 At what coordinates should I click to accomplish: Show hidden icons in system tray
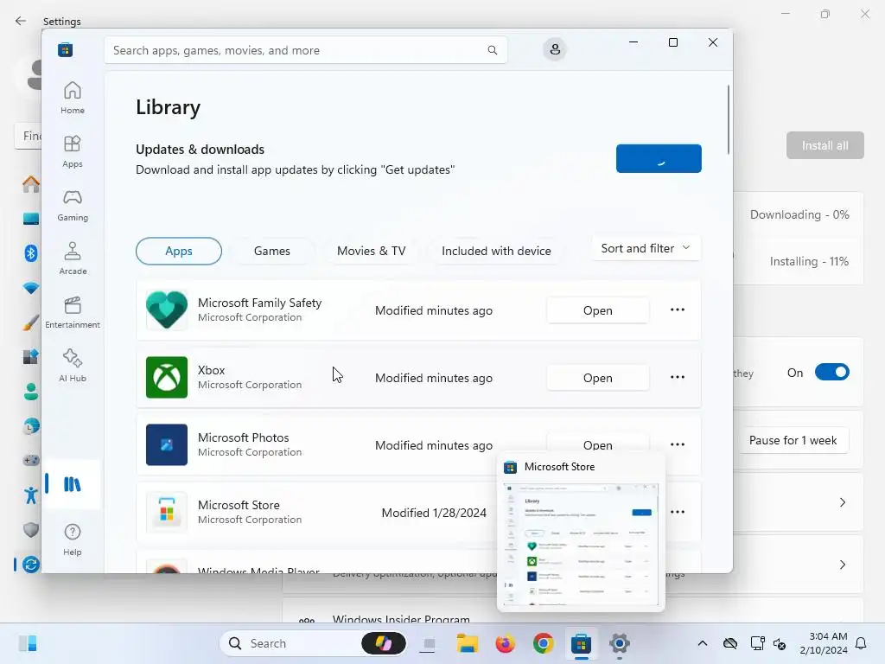pyautogui.click(x=702, y=643)
